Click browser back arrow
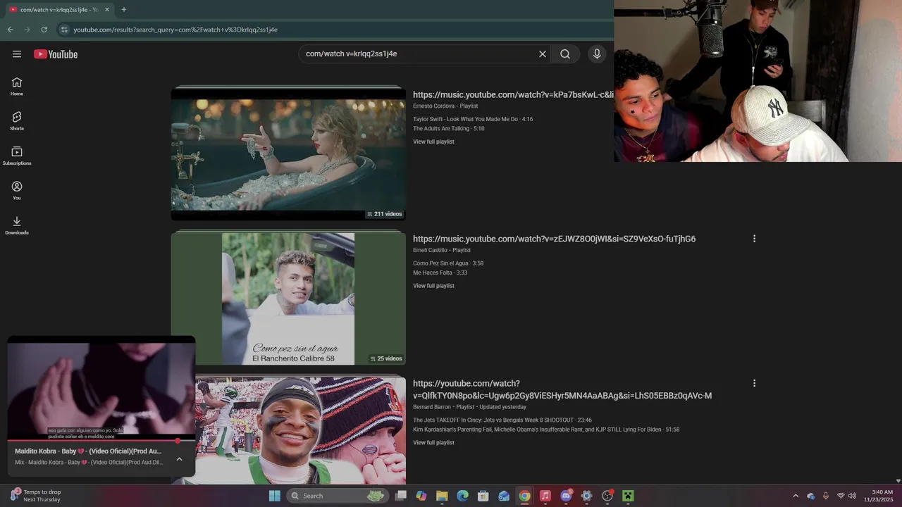The width and height of the screenshot is (902, 507). pos(10,30)
